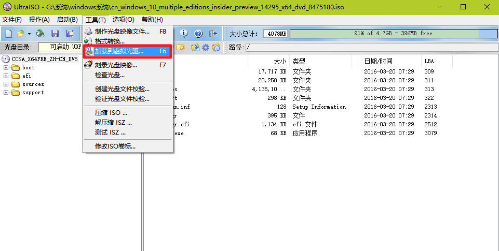Click the new folder icon near path bar
Screen dimensions: 499x251
tap(181, 48)
